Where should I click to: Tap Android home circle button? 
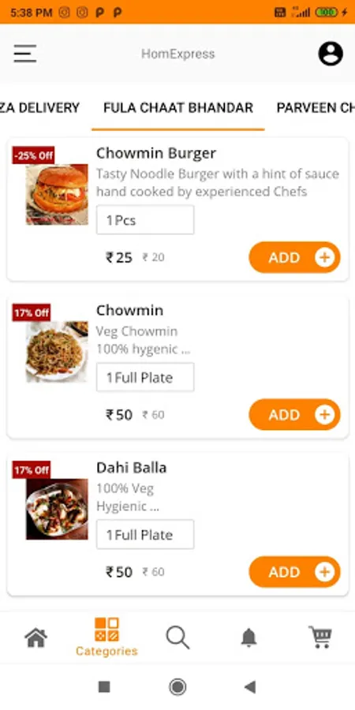(x=177, y=687)
